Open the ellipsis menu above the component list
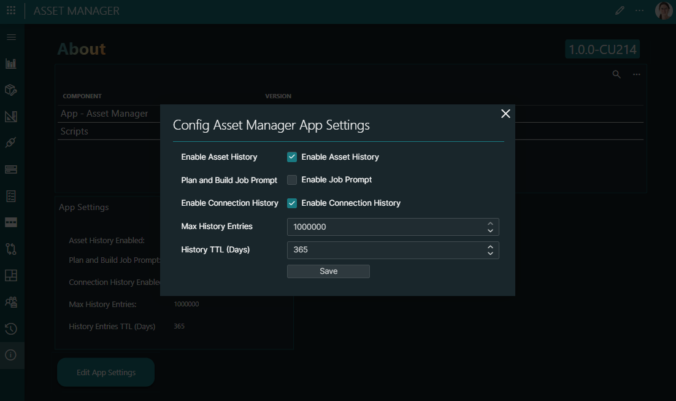This screenshot has width=676, height=401. 636,74
